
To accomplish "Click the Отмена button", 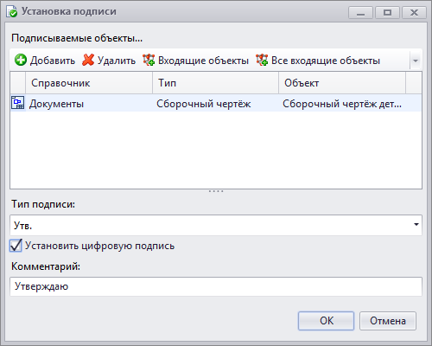I will pos(388,321).
